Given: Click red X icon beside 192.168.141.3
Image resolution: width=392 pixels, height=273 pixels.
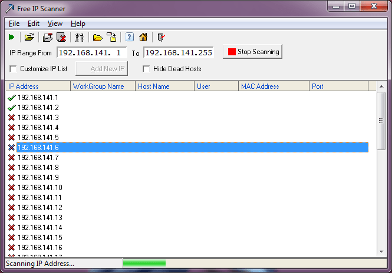Looking at the screenshot, I should coord(12,118).
